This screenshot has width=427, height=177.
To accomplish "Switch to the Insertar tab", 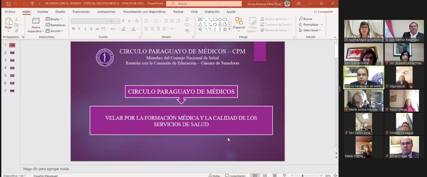I will 43,12.
